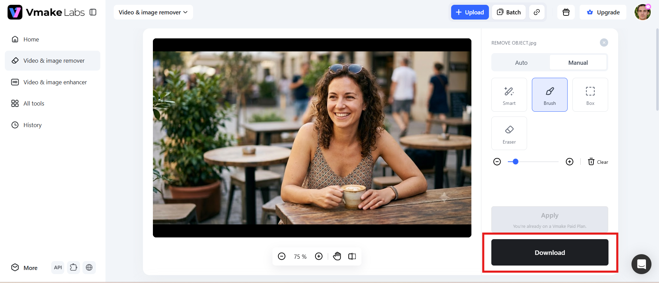Click the Upload button
This screenshot has height=283, width=659.
click(x=470, y=12)
